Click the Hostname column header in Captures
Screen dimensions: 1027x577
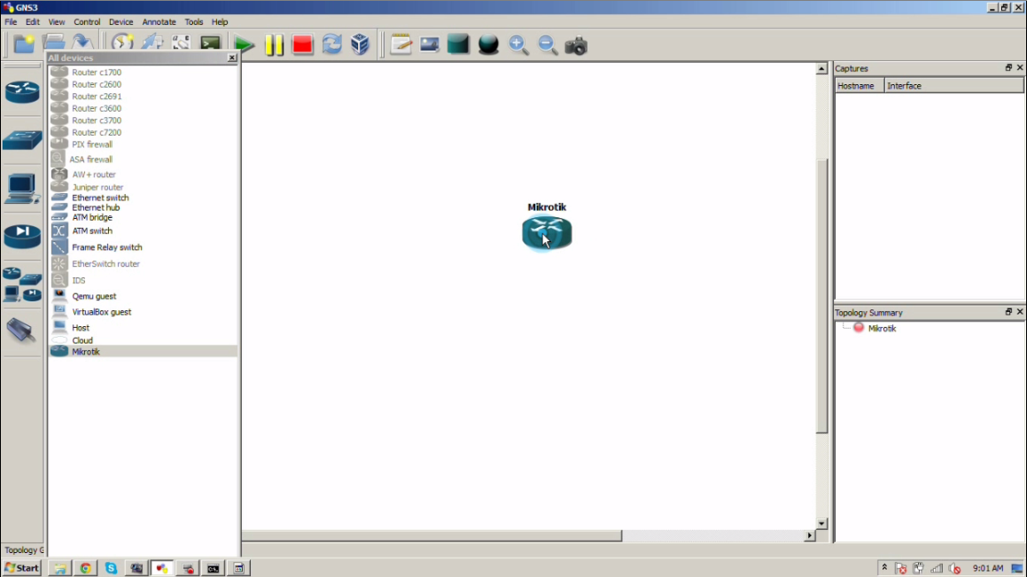point(860,86)
